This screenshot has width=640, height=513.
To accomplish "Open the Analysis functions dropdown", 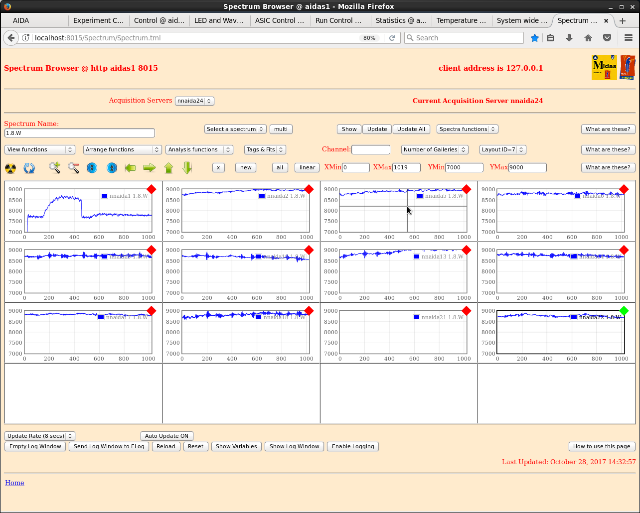I will pyautogui.click(x=199, y=149).
